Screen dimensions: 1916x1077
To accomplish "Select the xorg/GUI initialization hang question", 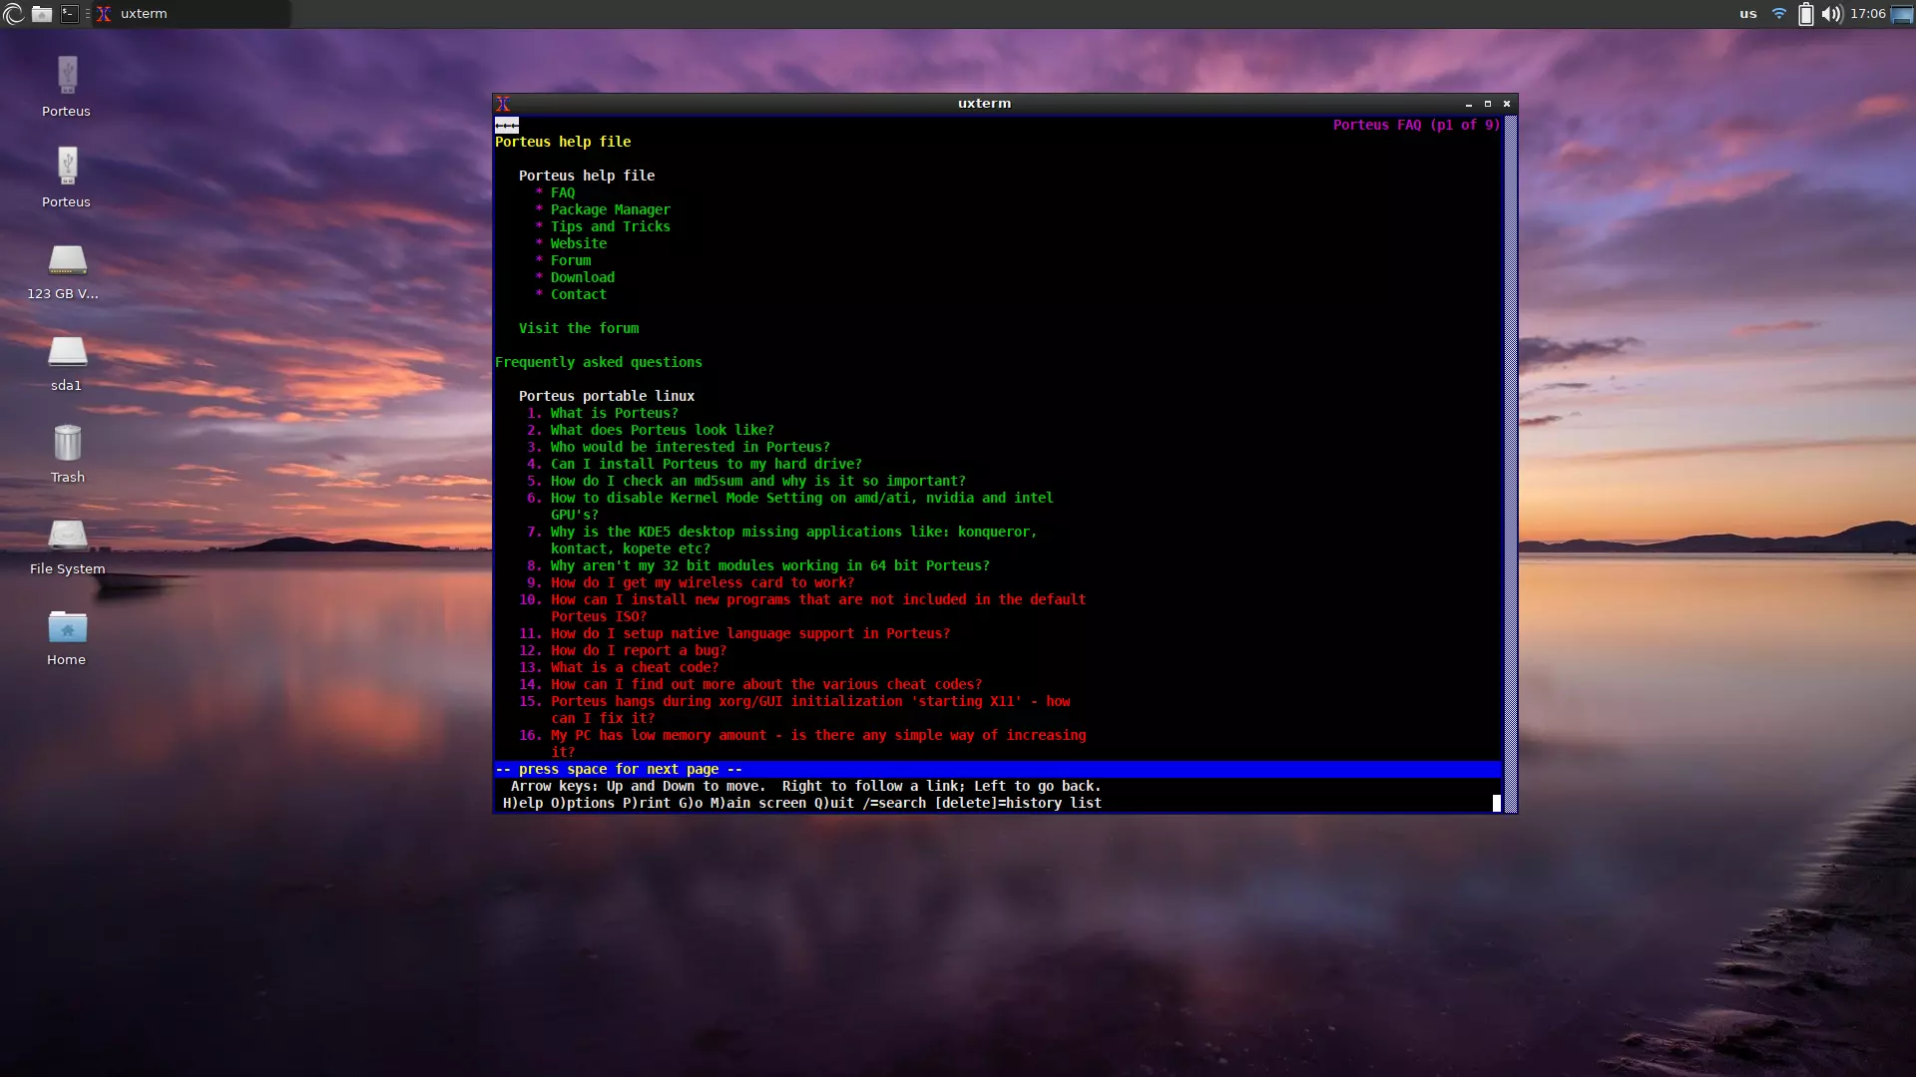I will click(810, 709).
